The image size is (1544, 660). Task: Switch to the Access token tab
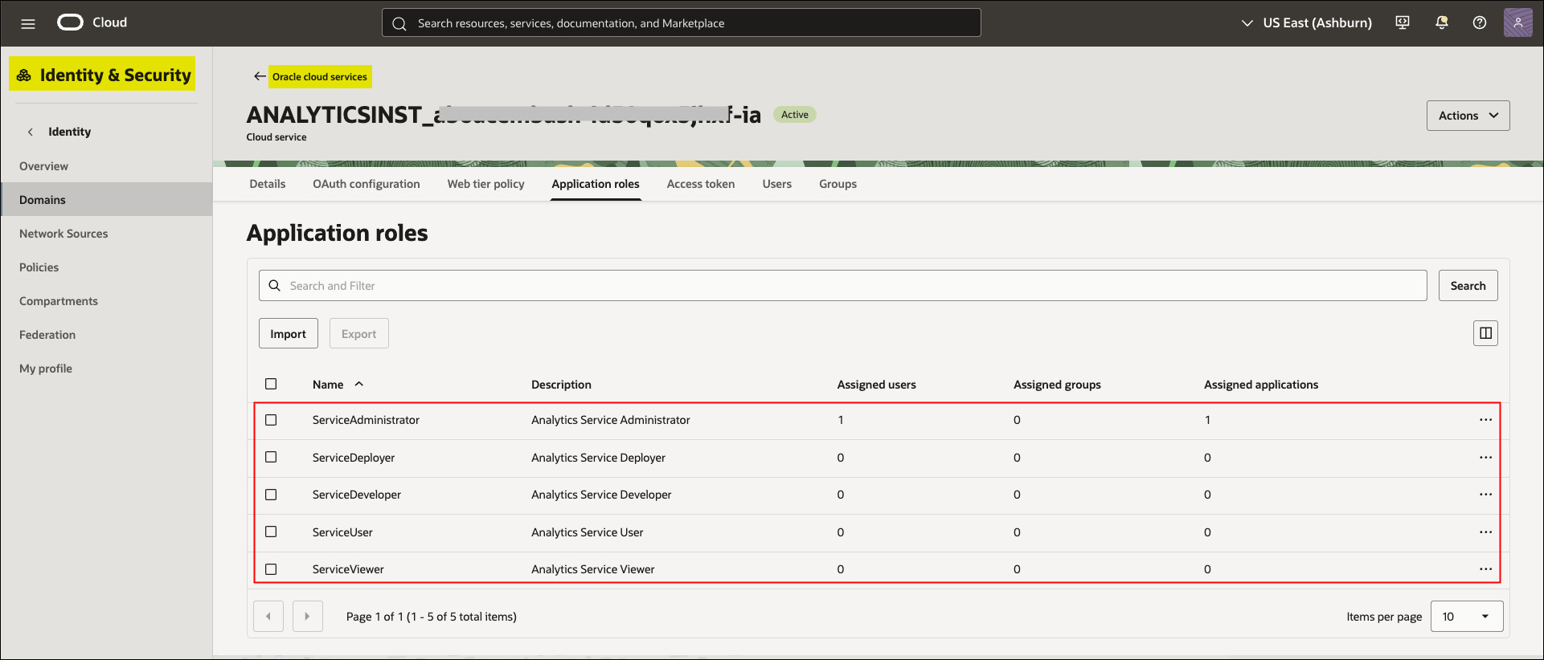point(701,184)
